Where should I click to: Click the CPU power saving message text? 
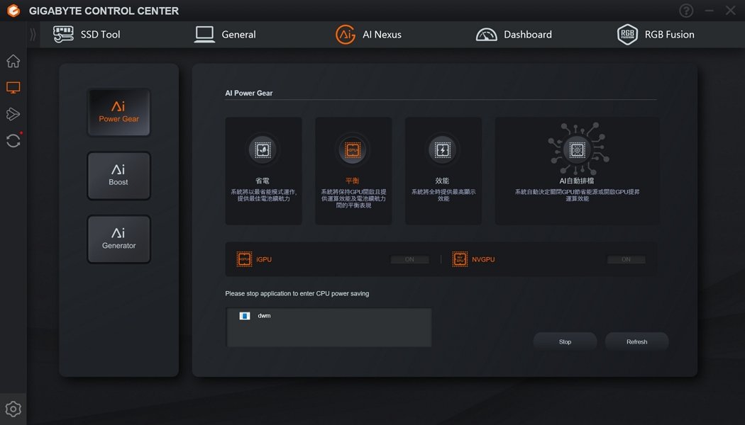coord(297,294)
